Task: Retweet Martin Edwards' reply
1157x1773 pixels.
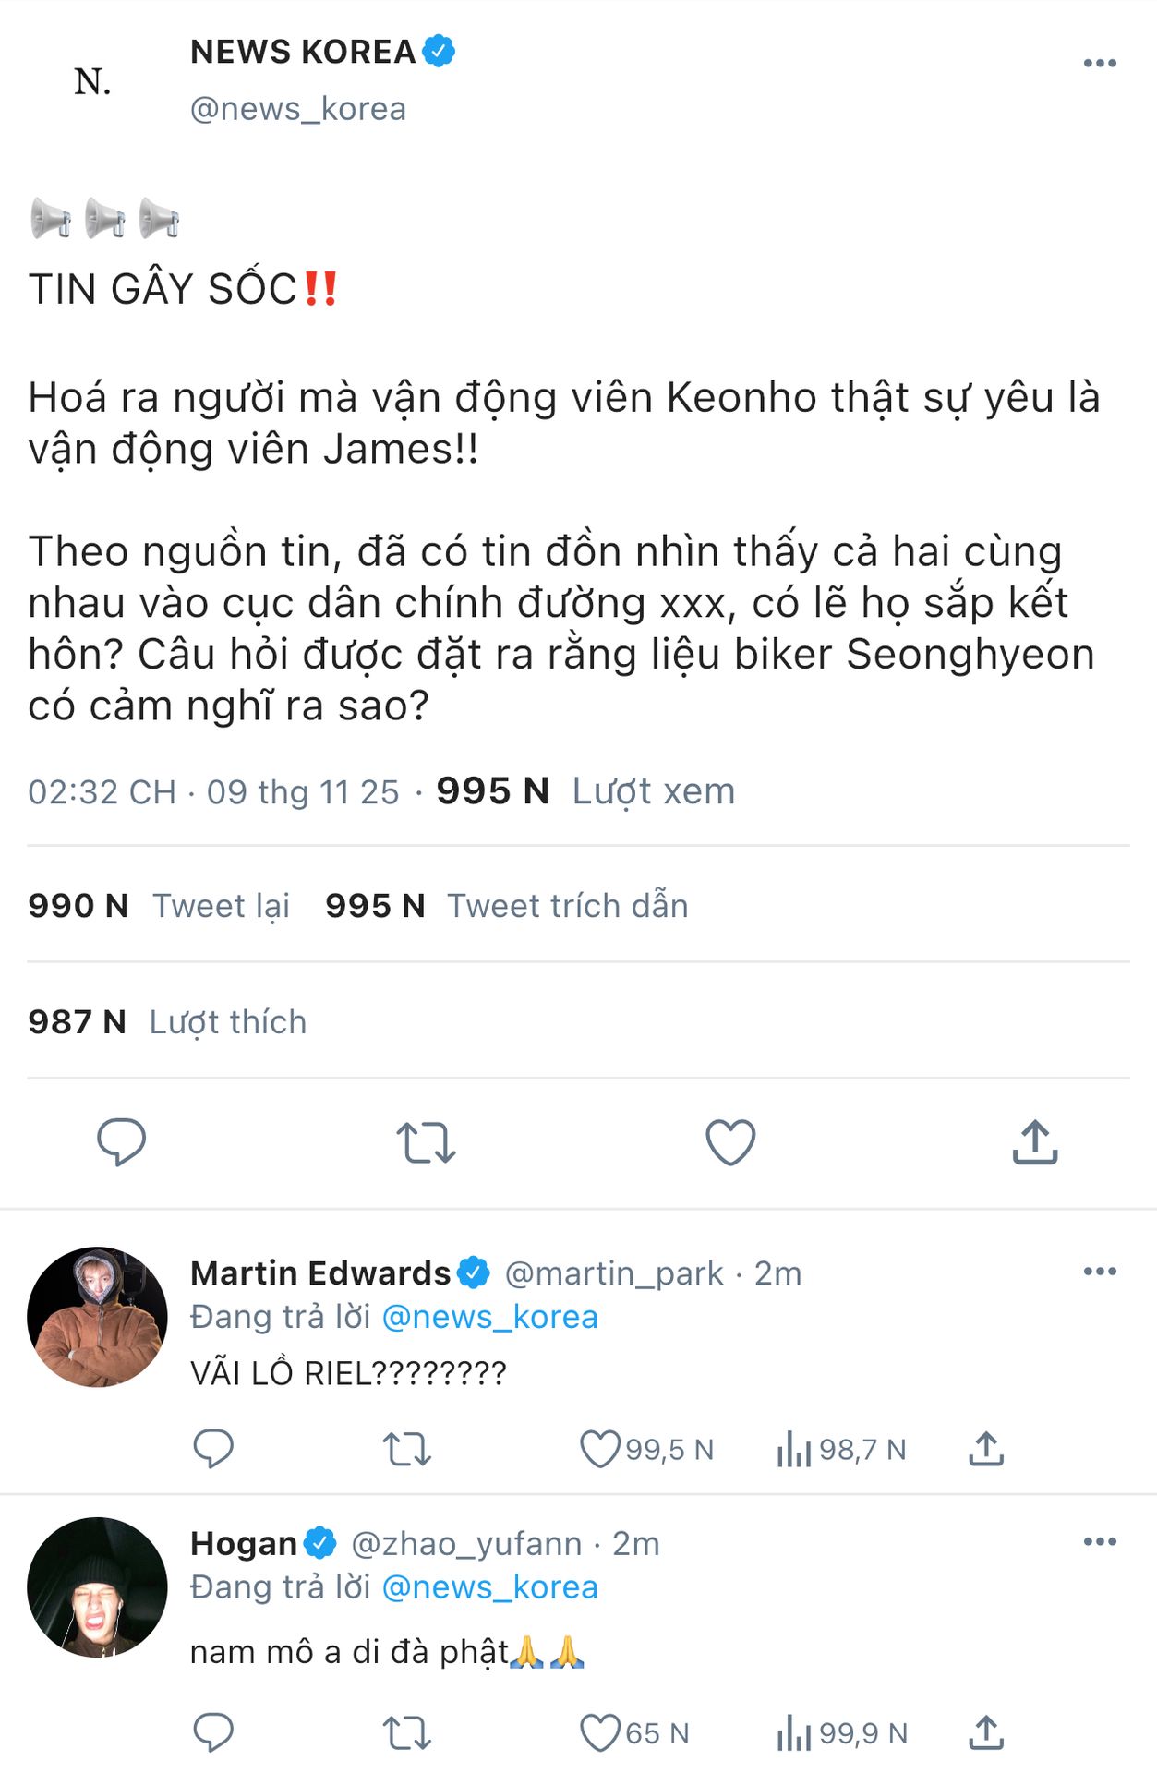Action: coord(407,1449)
